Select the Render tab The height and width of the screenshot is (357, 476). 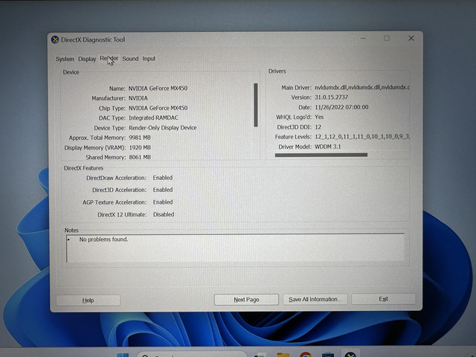[x=109, y=58]
